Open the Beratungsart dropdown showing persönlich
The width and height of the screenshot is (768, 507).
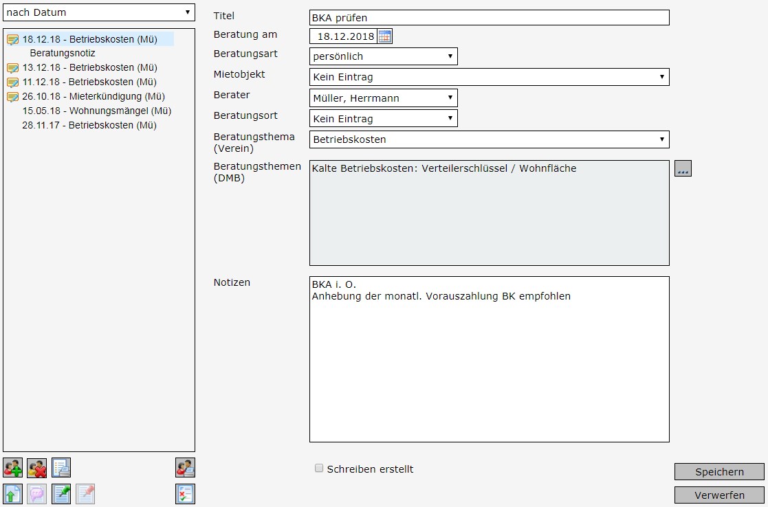click(383, 56)
